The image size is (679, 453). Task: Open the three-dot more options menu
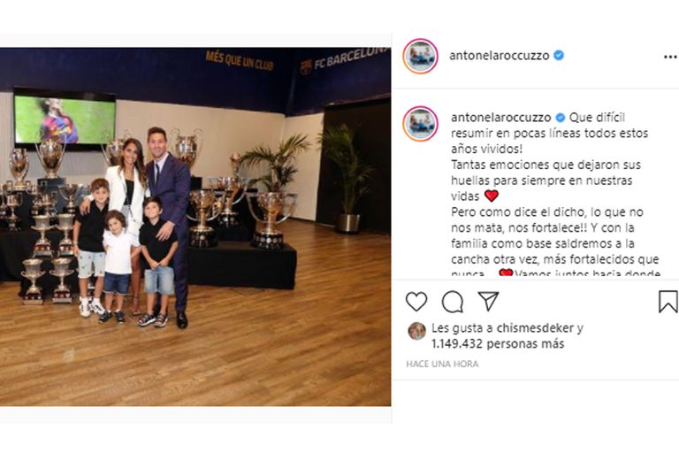coord(670,57)
